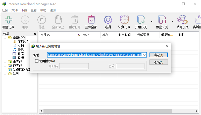201x115 pixels.
Task: Click the 密码 input field
Action: tap(130, 66)
